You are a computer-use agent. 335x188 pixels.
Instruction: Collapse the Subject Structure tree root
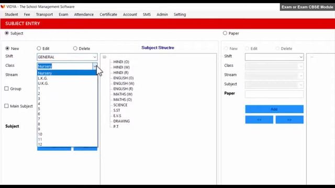(x=104, y=57)
